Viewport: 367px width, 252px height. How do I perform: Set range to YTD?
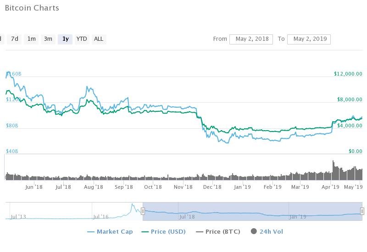pyautogui.click(x=82, y=39)
